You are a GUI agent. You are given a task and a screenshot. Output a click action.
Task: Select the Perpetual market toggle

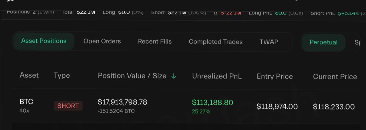tap(323, 42)
